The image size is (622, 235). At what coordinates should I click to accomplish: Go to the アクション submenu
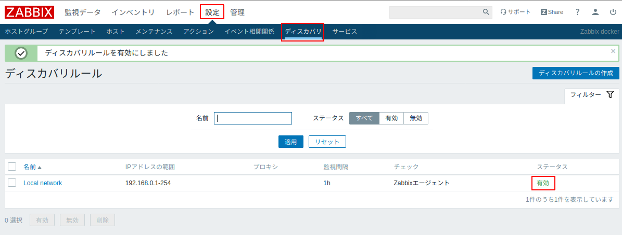pos(198,31)
